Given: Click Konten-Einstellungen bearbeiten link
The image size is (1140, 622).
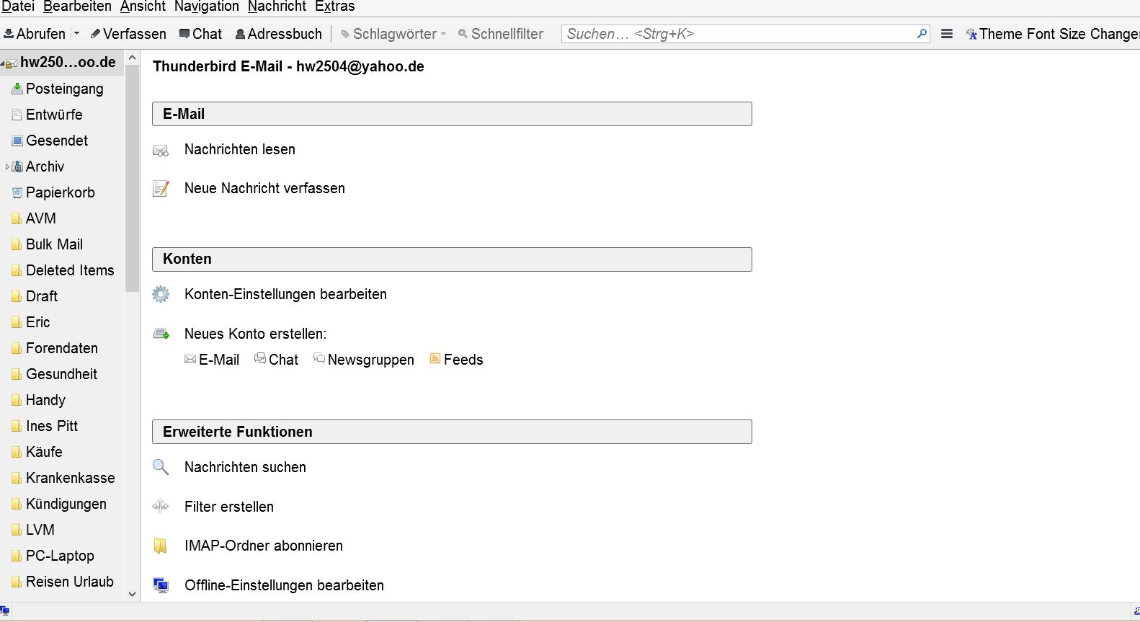Looking at the screenshot, I should (x=285, y=294).
